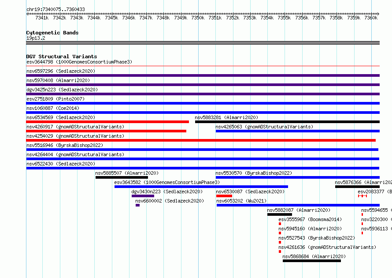Select black bar under nsv5882087
The image size is (392, 278).
(x=280, y=214)
